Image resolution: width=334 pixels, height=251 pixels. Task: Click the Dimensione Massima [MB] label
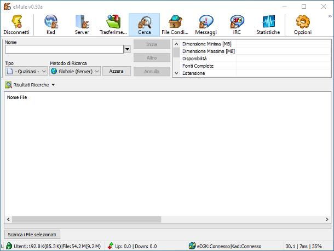point(209,51)
